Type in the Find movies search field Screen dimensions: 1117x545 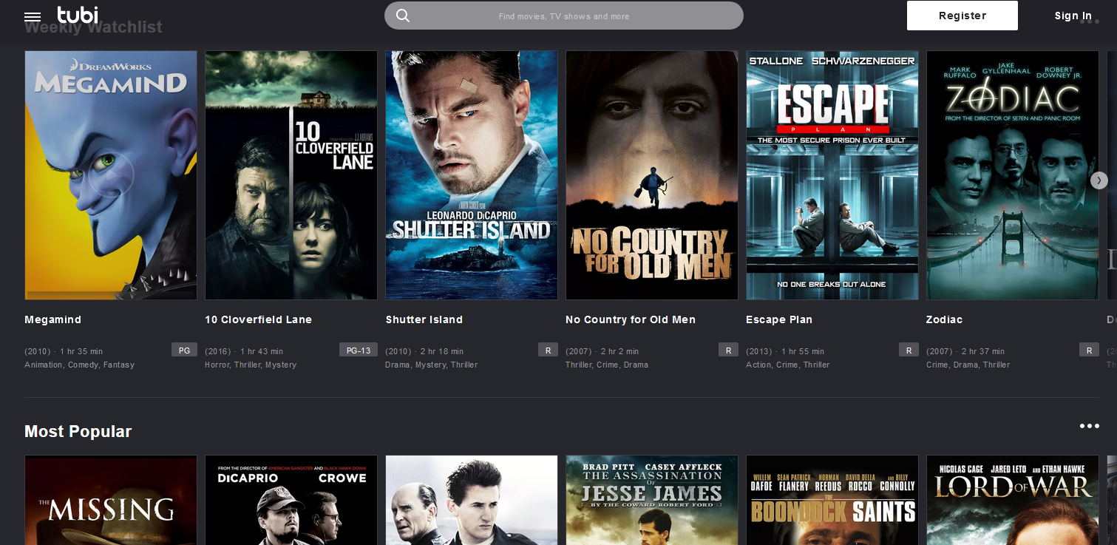pyautogui.click(x=563, y=16)
